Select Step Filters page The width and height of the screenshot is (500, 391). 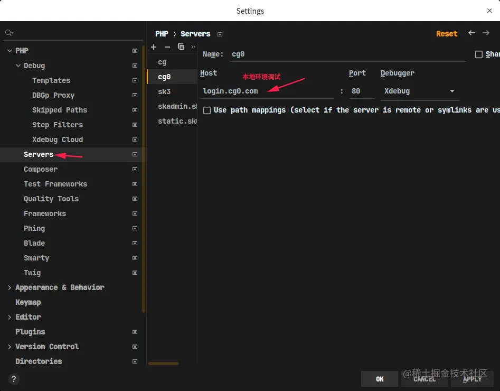[x=58, y=125]
